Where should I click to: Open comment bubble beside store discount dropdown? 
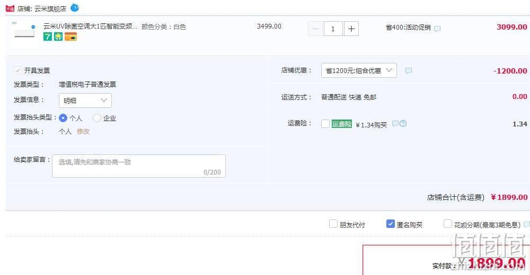click(x=409, y=70)
